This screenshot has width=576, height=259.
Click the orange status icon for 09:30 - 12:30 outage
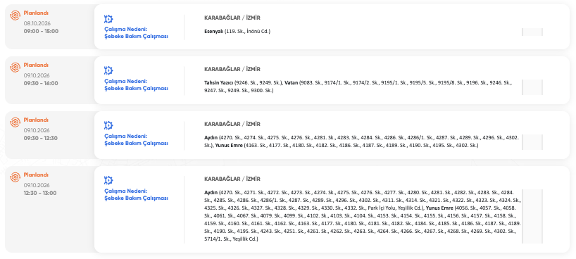coord(15,122)
